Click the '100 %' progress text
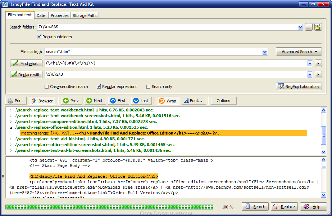The image size is (332, 216). [228, 207]
